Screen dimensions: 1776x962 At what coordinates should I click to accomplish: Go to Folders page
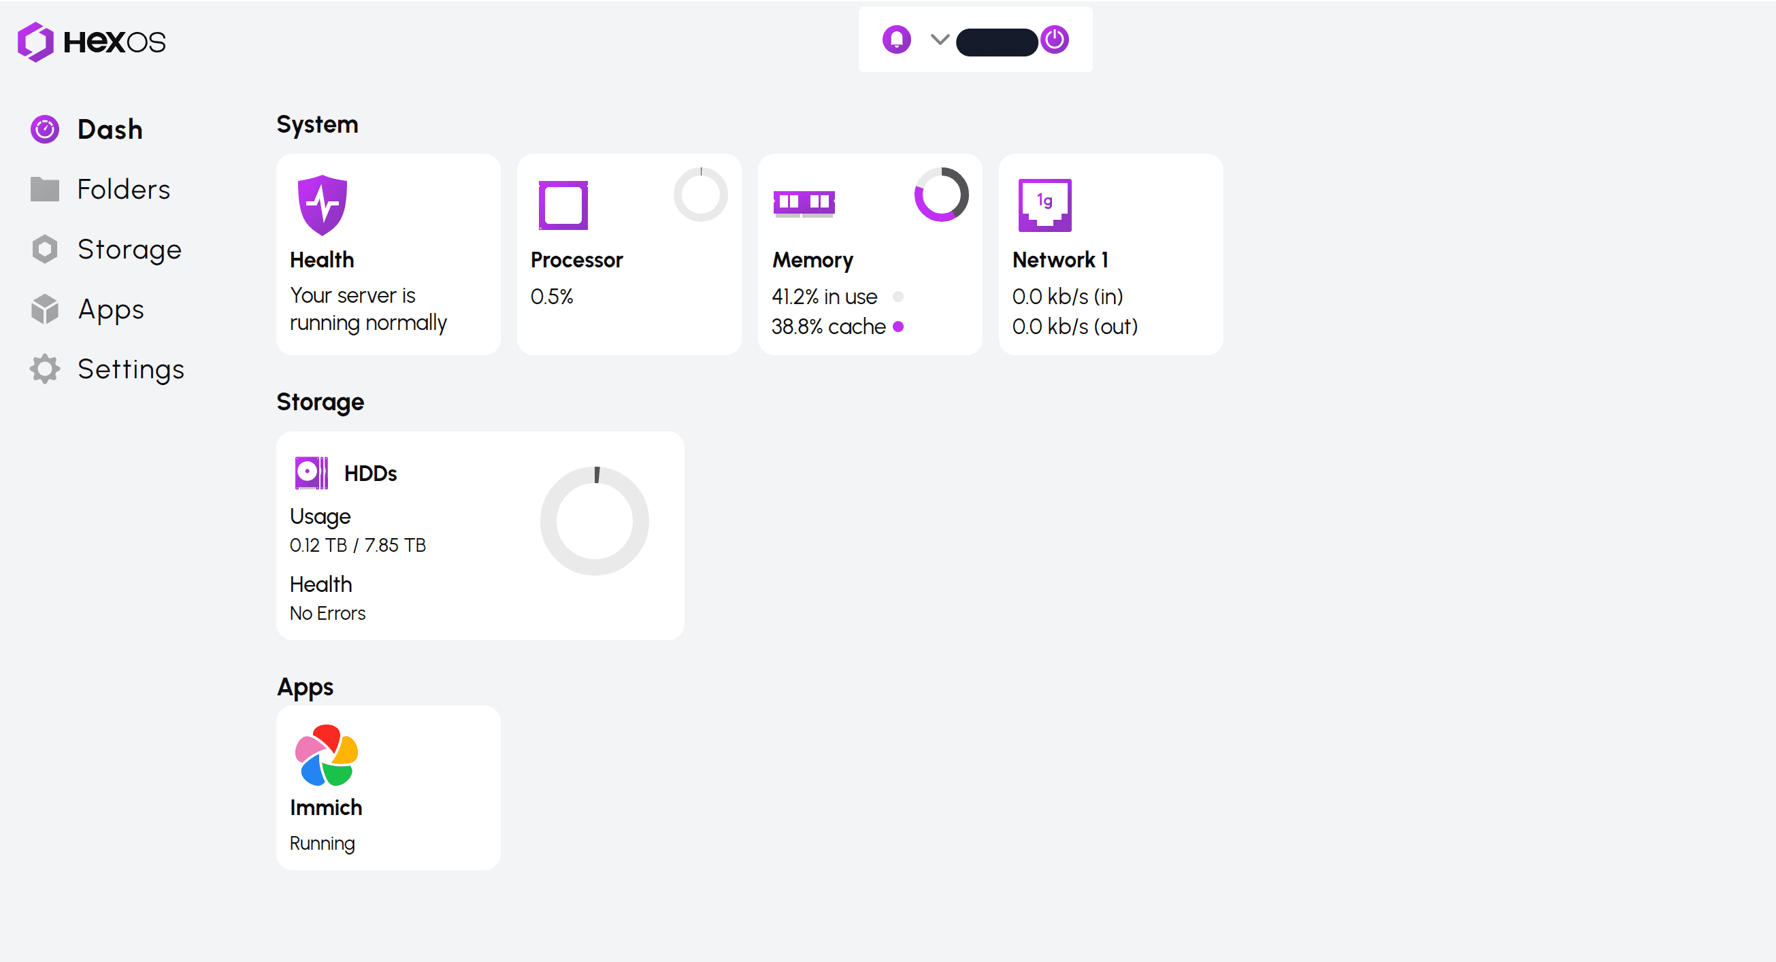pyautogui.click(x=123, y=189)
